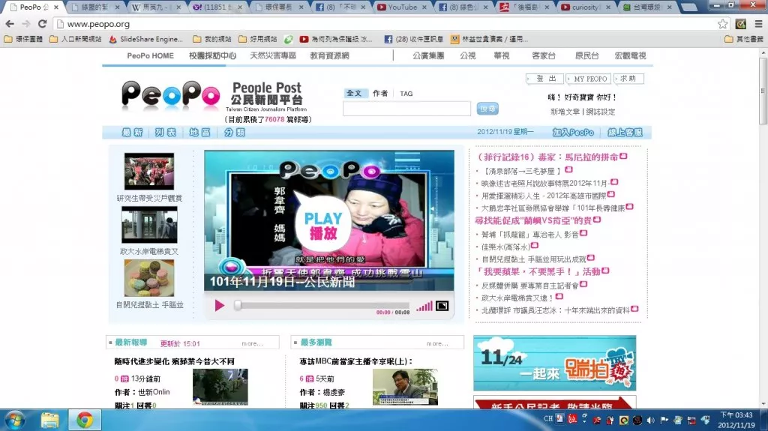768x431 pixels.
Task: Click 新增文章 link
Action: [565, 112]
